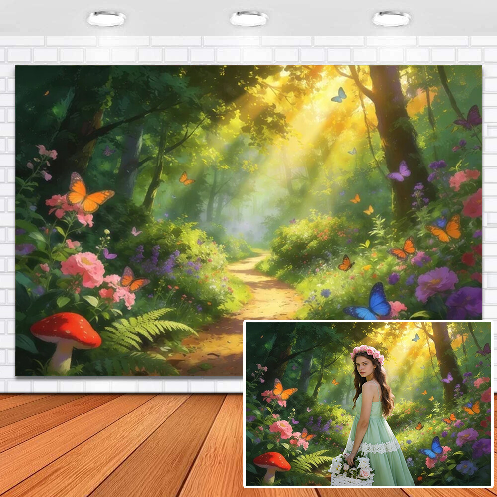Screen dimensions: 497x497
Task: Click the center ceiling spotlight
Action: pos(248,19)
